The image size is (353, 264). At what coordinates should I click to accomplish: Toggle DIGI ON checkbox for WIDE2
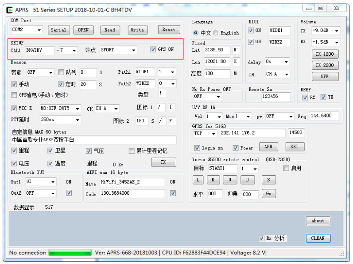point(251,42)
